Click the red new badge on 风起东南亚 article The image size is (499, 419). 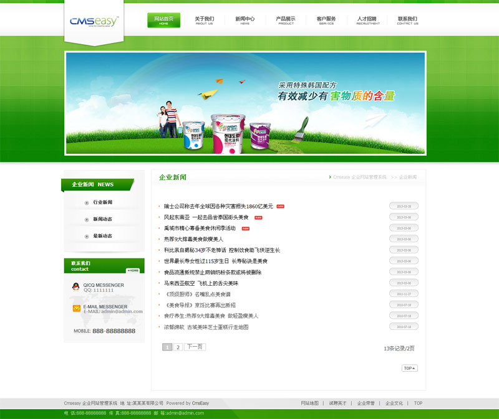[258, 217]
